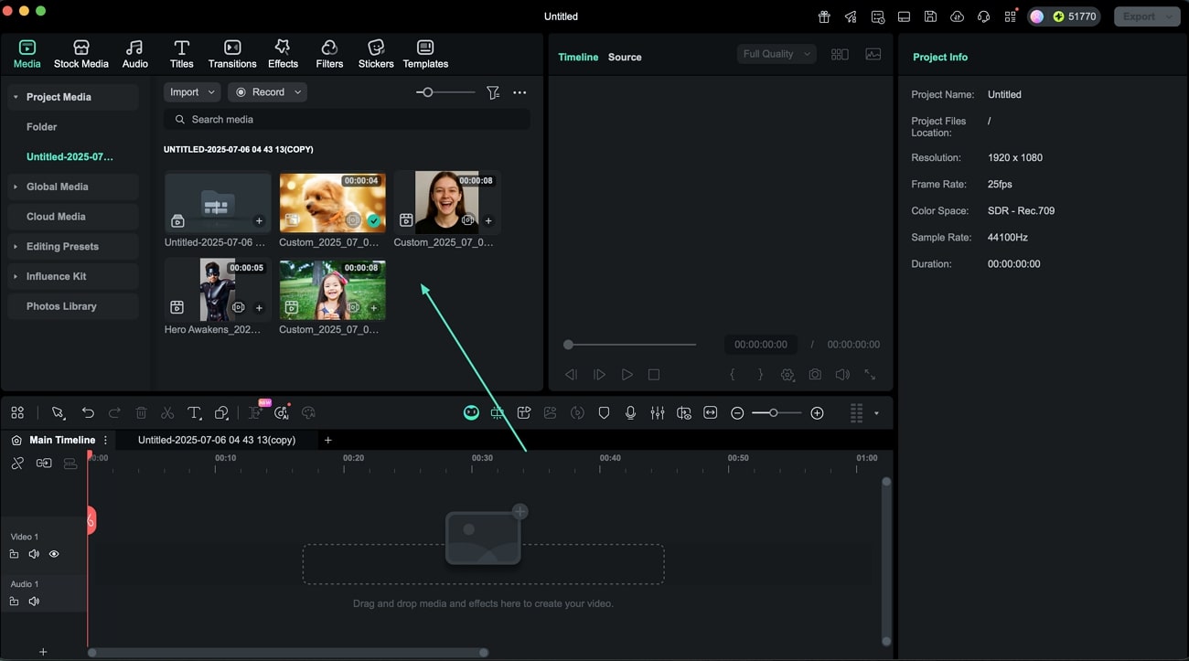1189x661 pixels.
Task: Play the preview
Action: 627,375
